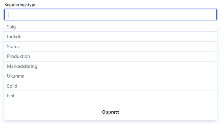
Task: Choose Feil at the list bottom
Action: click(x=110, y=96)
